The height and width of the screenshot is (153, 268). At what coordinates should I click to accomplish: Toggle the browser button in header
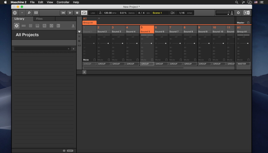[15, 13]
